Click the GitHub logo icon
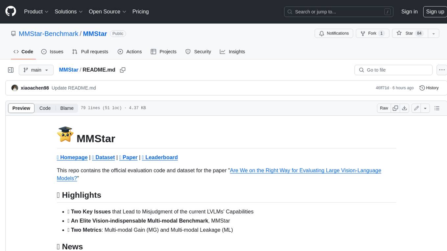The image size is (447, 251). 11,11
